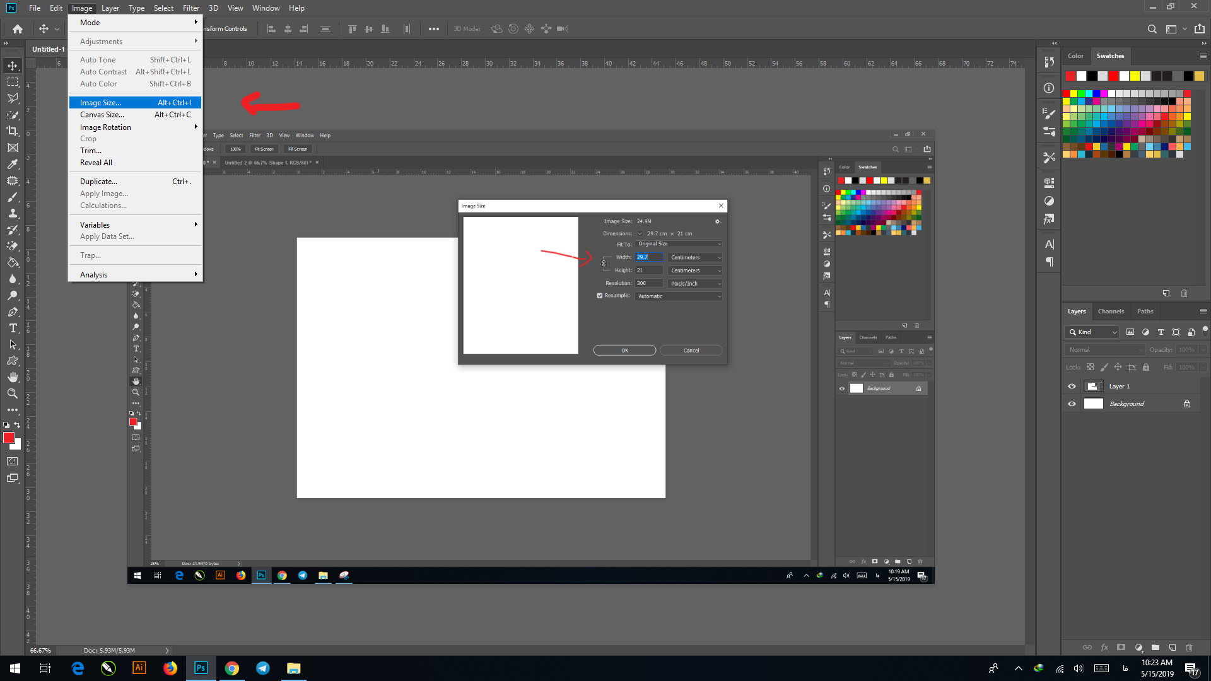Viewport: 1211px width, 681px height.
Task: Select the Hand tool
Action: coord(13,377)
